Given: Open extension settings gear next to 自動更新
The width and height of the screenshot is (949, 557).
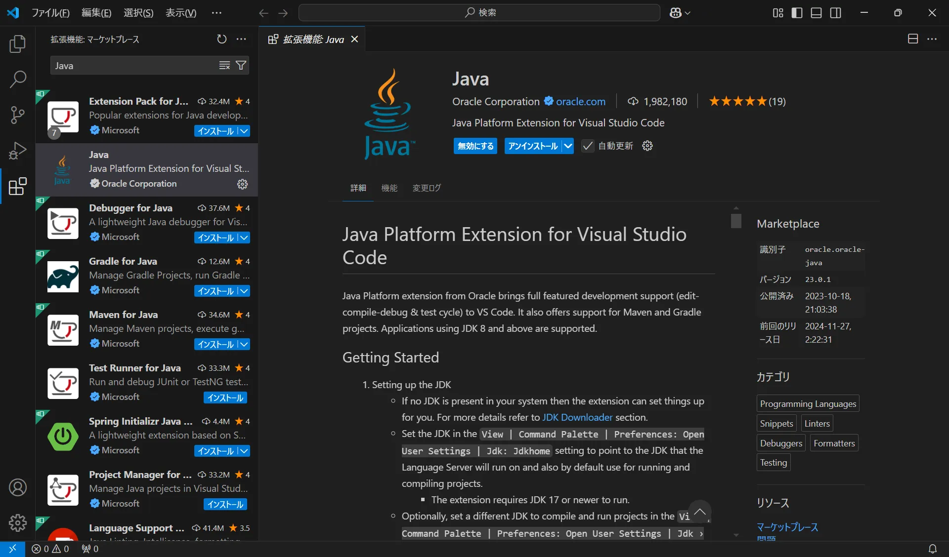Looking at the screenshot, I should click(647, 146).
